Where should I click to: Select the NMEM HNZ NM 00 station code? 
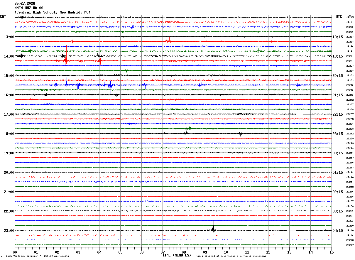(x=29, y=8)
